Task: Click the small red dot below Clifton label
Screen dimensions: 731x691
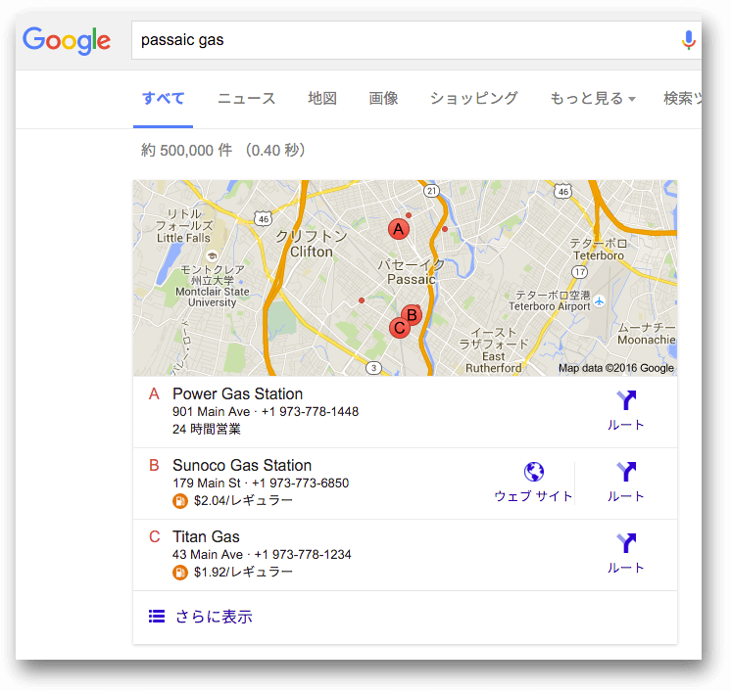Action: [362, 300]
